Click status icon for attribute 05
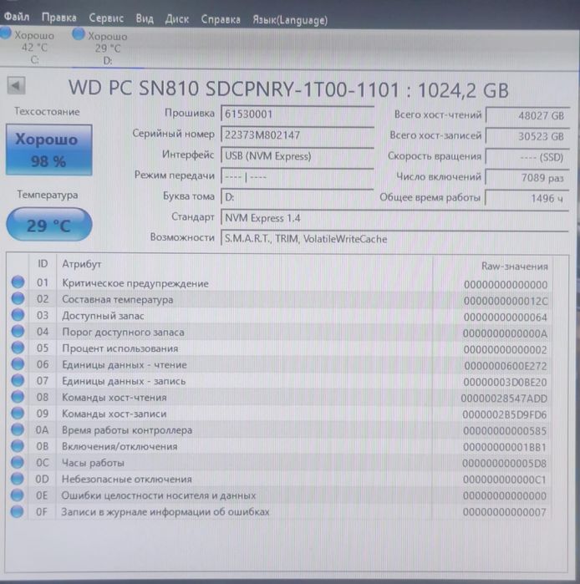 click(x=18, y=348)
